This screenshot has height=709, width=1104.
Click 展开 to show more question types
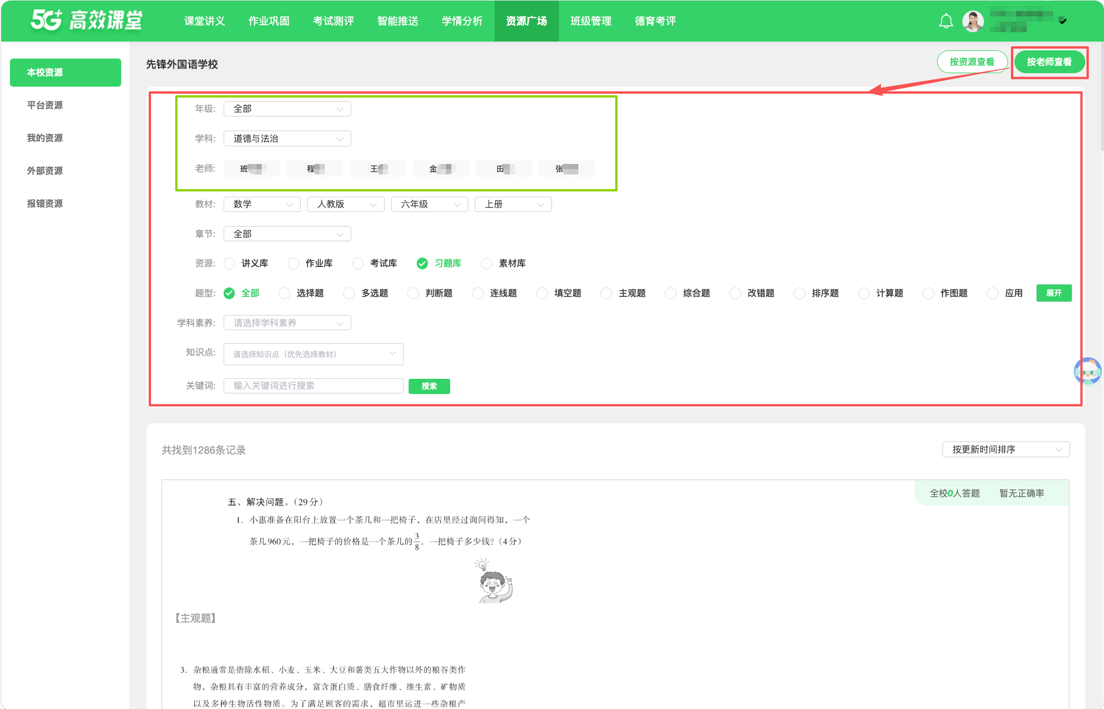click(x=1054, y=293)
